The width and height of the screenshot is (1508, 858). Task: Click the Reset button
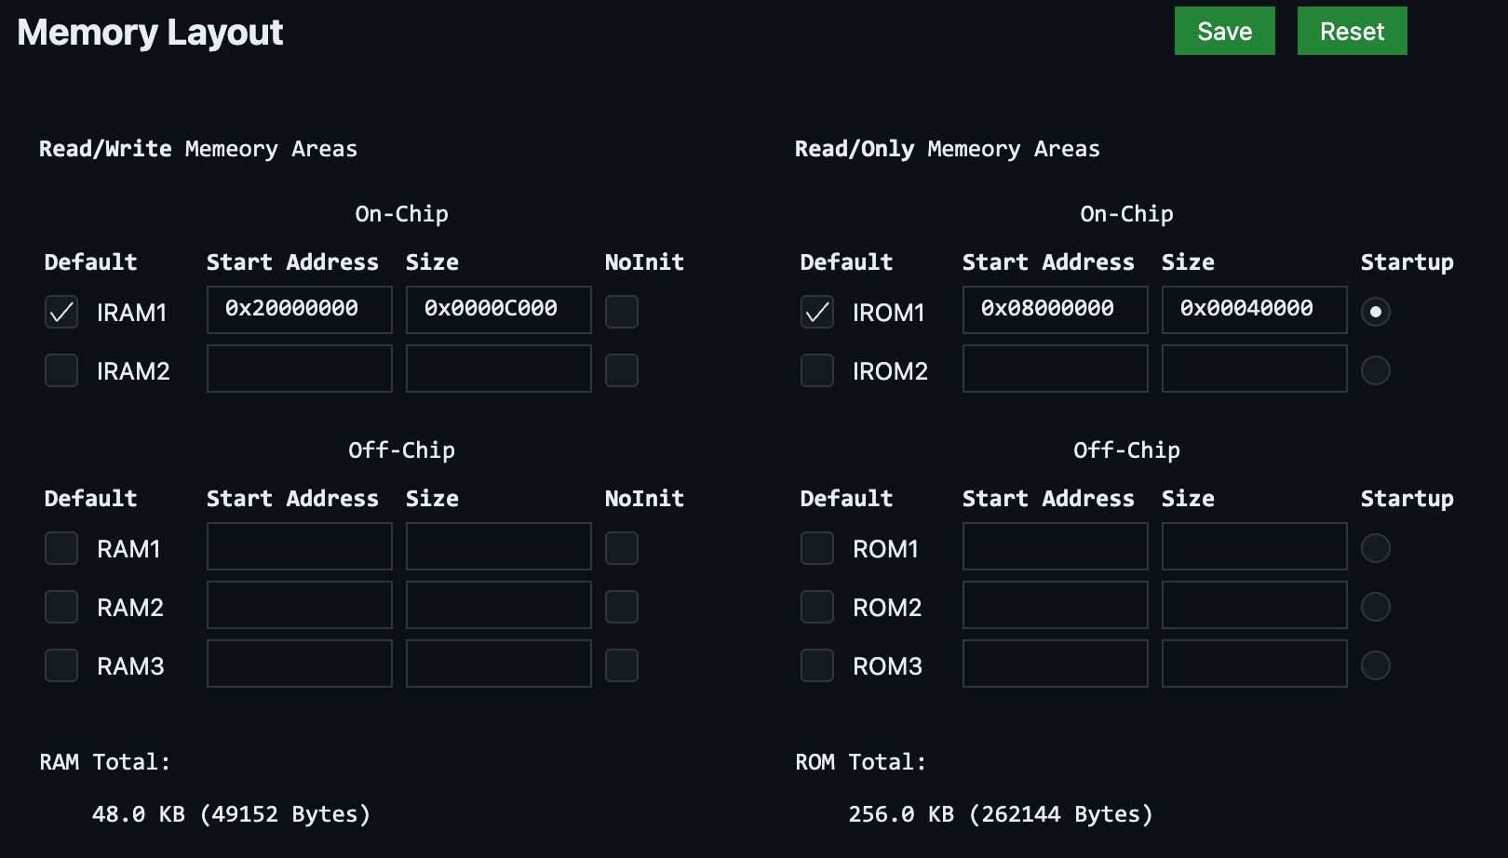click(x=1352, y=32)
